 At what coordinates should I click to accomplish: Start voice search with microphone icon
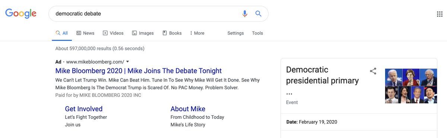point(245,14)
